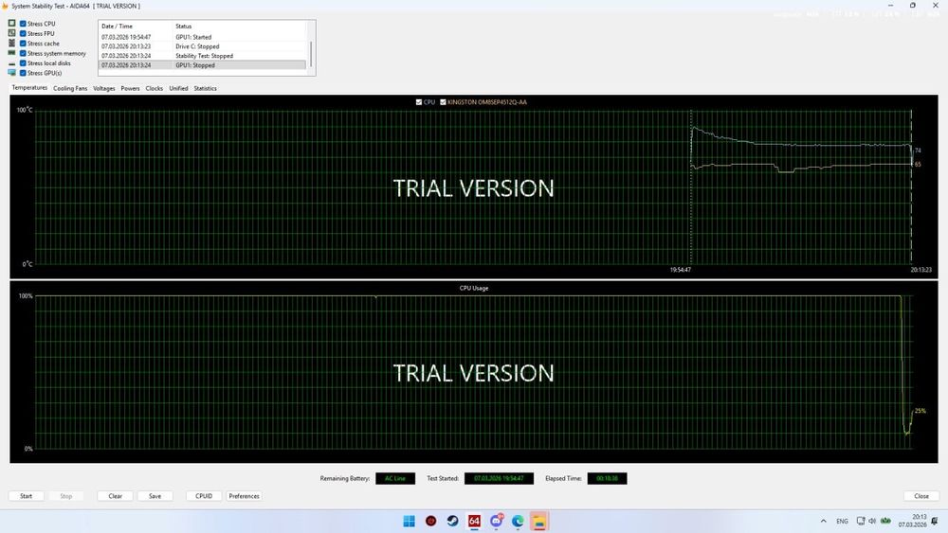Click the RAM module icon beside Stress system memory
This screenshot has height=533, width=948.
click(x=11, y=53)
